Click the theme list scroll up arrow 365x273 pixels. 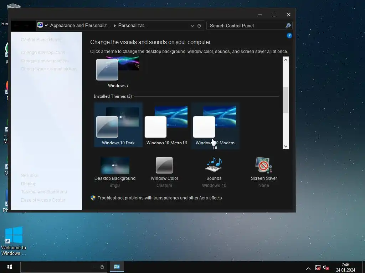(x=286, y=60)
